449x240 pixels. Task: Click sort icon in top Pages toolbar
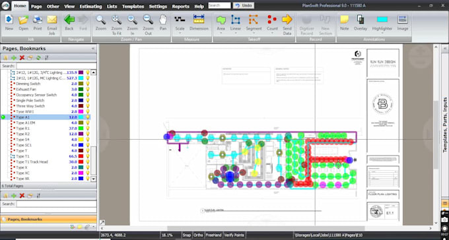[47, 58]
